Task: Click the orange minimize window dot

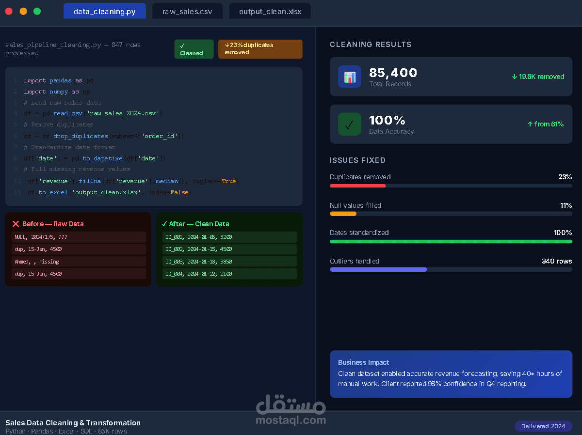Action: click(x=23, y=11)
